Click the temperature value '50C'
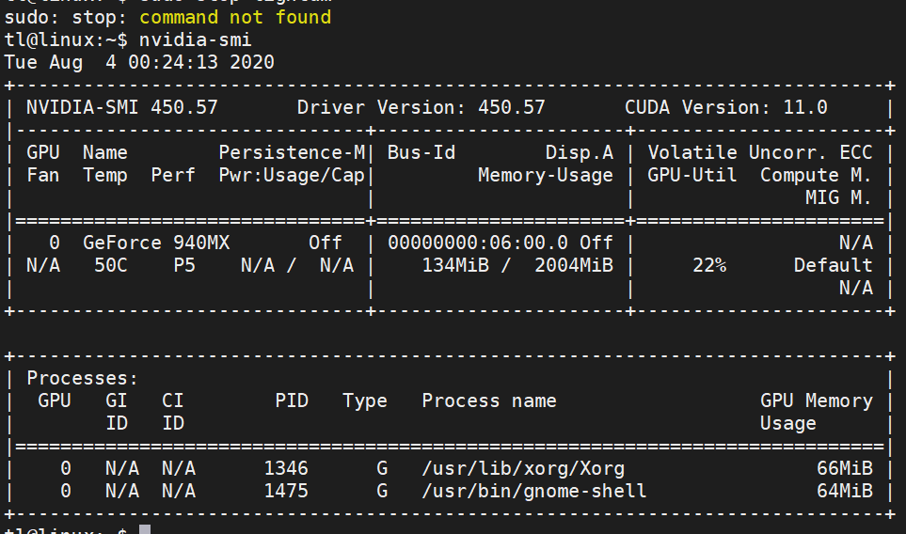Viewport: 906px width, 534px height. click(111, 265)
